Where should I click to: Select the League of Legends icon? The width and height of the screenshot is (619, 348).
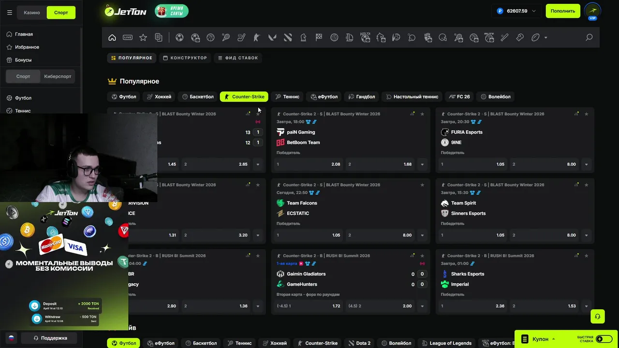[350, 37]
